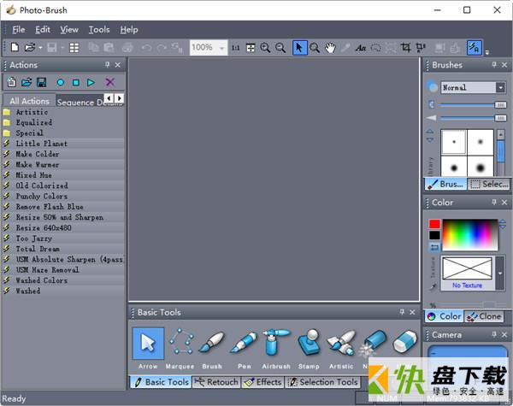Image resolution: width=513 pixels, height=406 pixels.
Task: Click the fit to window icon
Action: [251, 48]
